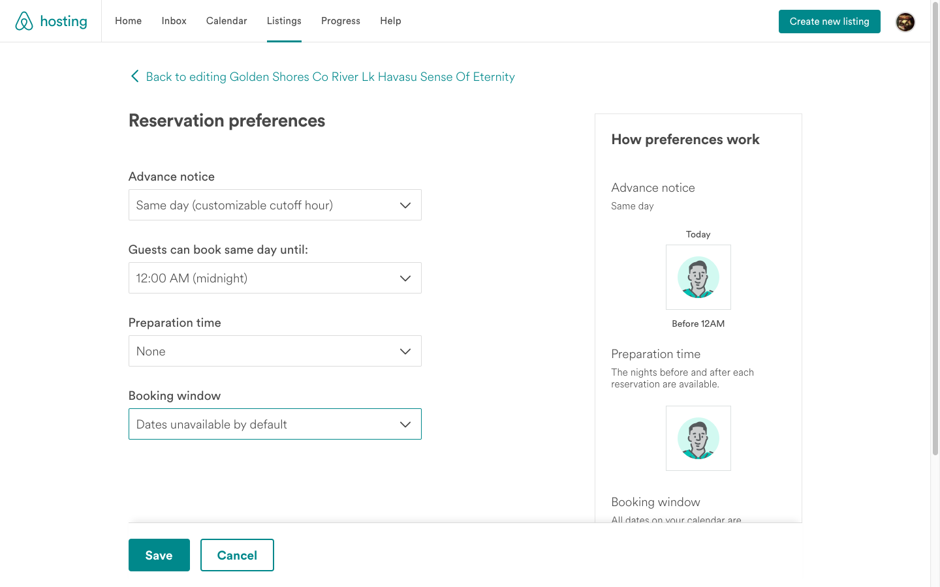Image resolution: width=940 pixels, height=587 pixels.
Task: Open the user profile avatar menu
Action: [x=905, y=22]
